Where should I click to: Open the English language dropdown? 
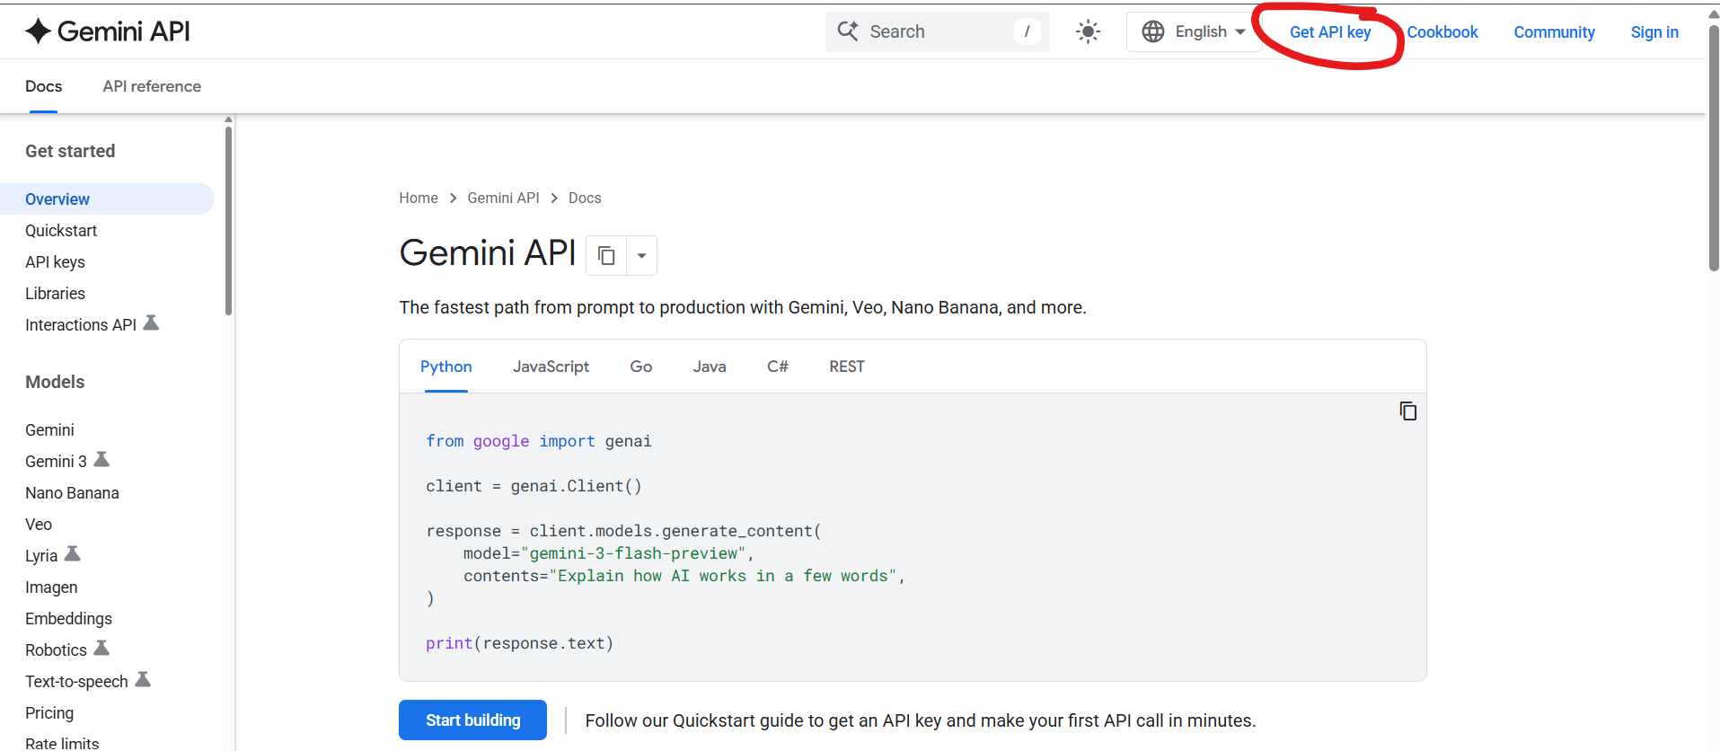pos(1194,31)
